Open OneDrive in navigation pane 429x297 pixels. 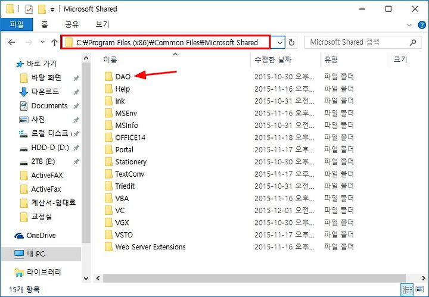(x=41, y=236)
